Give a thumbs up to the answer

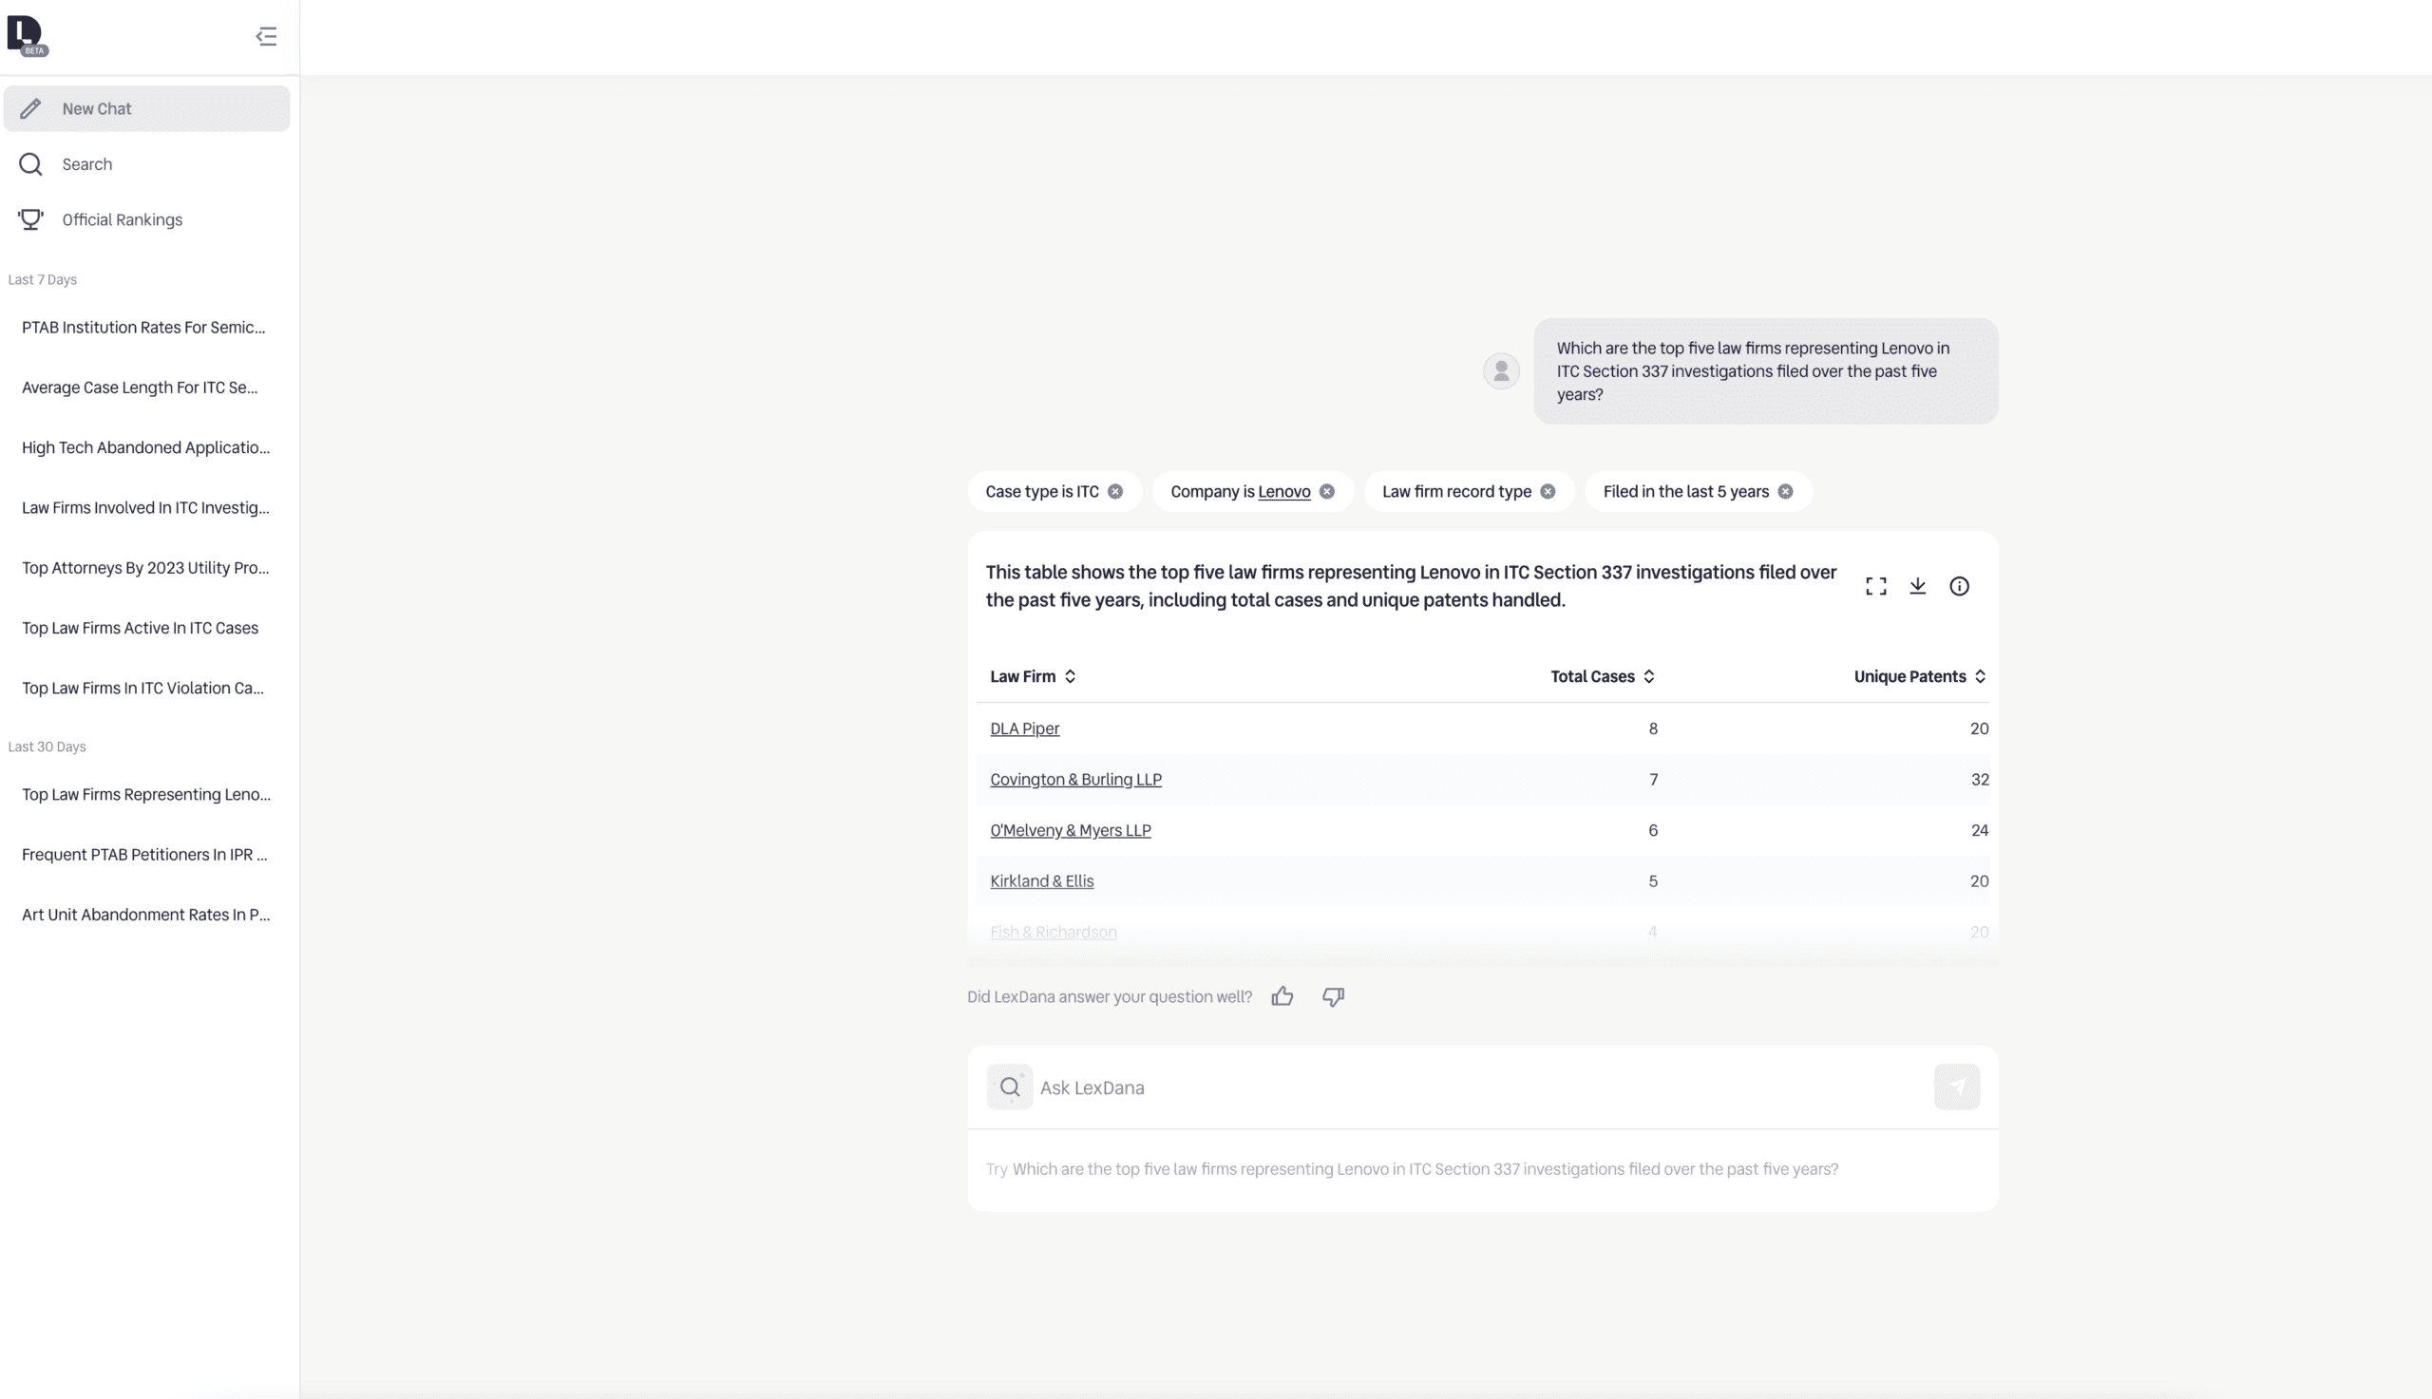1282,996
